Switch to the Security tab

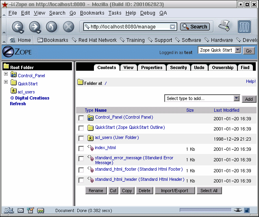click(178, 67)
